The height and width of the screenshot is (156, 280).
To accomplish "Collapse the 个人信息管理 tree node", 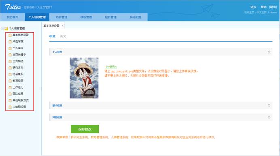I will [2, 29].
